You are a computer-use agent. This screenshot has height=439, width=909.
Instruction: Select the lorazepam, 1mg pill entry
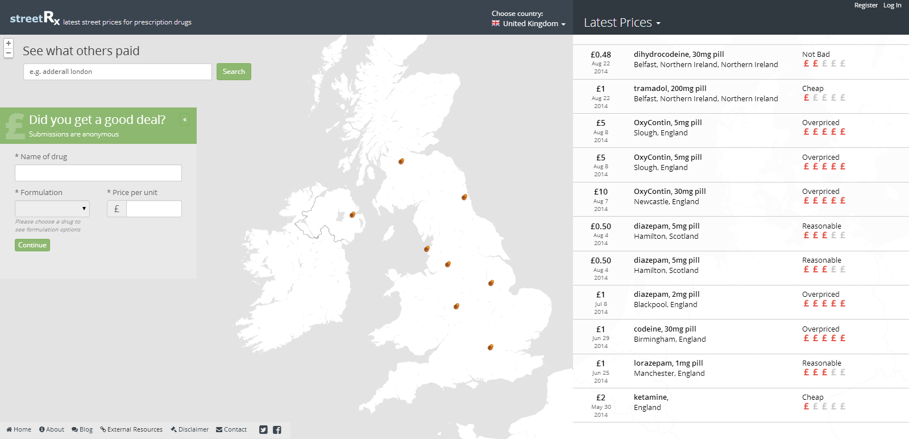[x=741, y=371]
